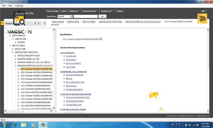Open the Help dropdown menu
This screenshot has height=128, width=213.
coord(204,11)
